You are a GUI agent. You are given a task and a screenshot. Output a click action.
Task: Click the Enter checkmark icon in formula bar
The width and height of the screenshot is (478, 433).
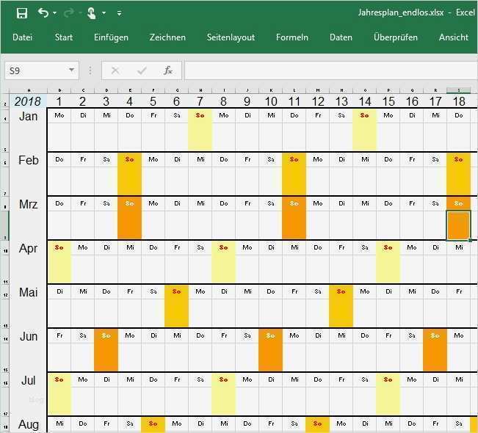point(142,70)
